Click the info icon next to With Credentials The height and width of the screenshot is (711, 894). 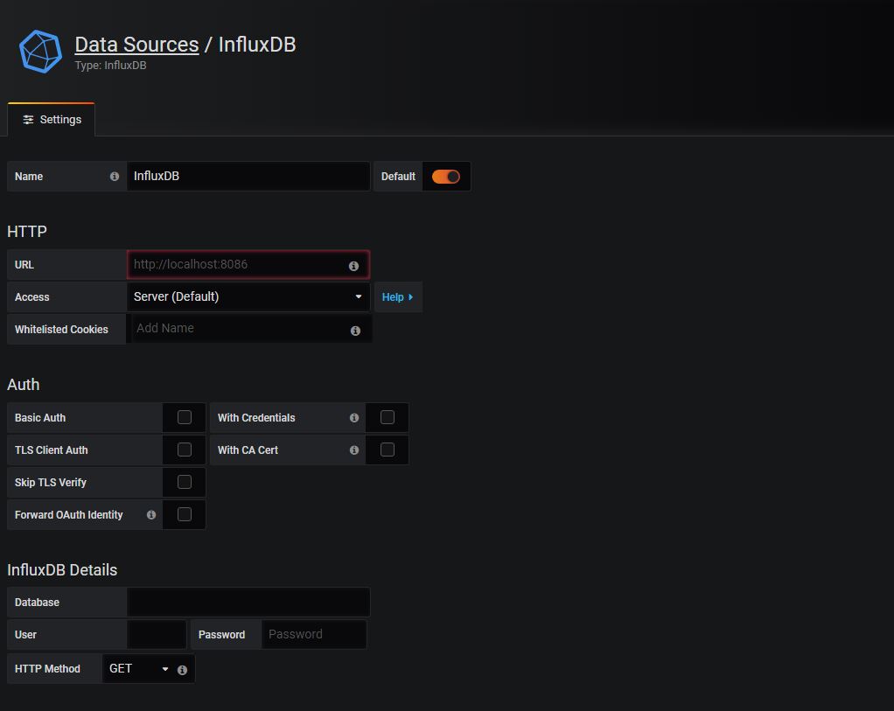point(354,418)
